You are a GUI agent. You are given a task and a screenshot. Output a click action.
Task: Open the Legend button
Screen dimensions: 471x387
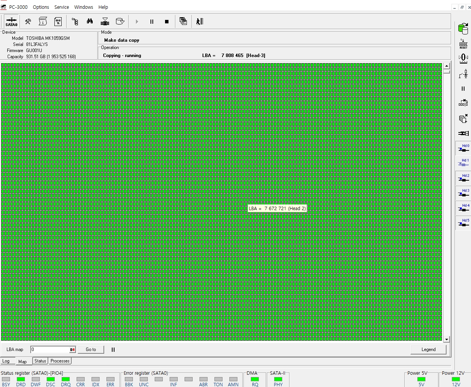tap(428, 349)
